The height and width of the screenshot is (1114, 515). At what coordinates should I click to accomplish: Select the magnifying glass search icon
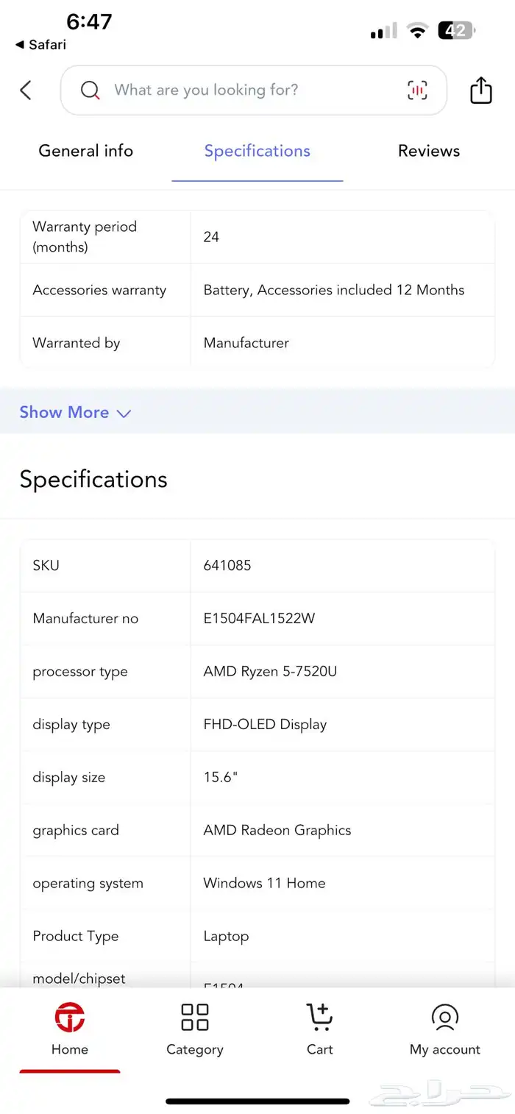89,90
